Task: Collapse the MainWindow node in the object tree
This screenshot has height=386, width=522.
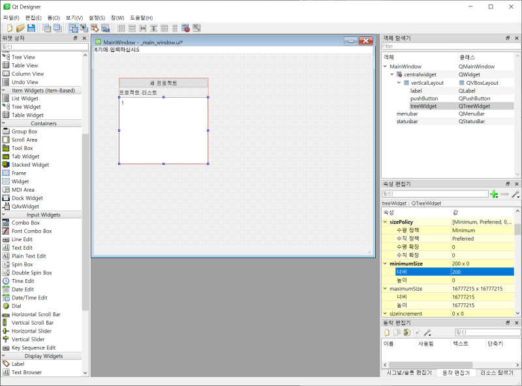Action: (x=385, y=67)
